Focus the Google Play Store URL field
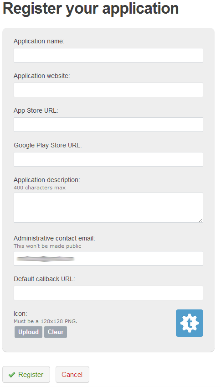 108,159
